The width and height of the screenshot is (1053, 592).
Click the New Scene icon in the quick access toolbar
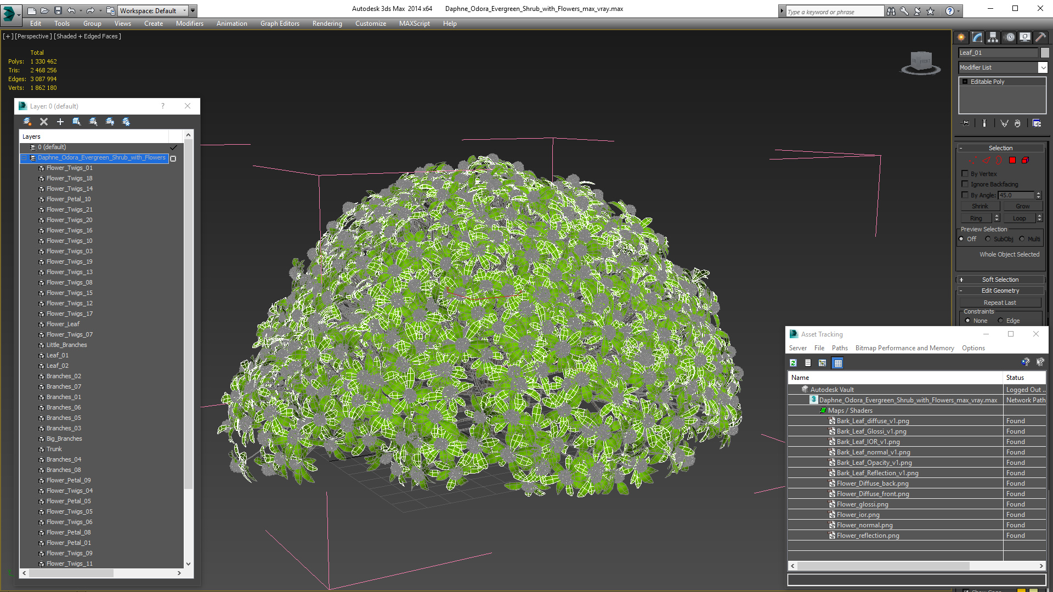click(32, 10)
